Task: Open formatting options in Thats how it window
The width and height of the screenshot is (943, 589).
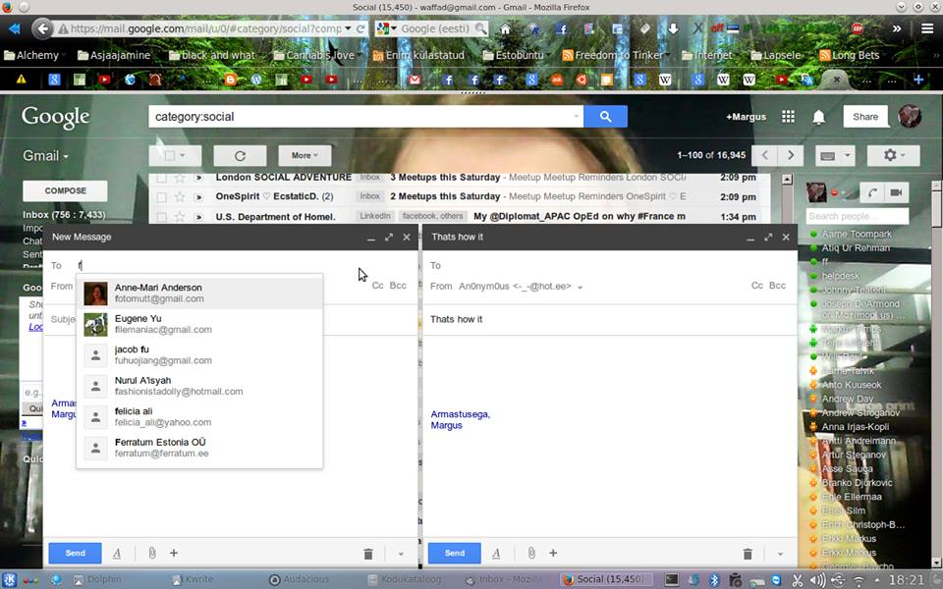Action: 496,553
